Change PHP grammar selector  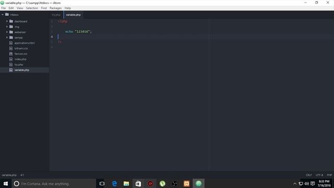click(329, 175)
